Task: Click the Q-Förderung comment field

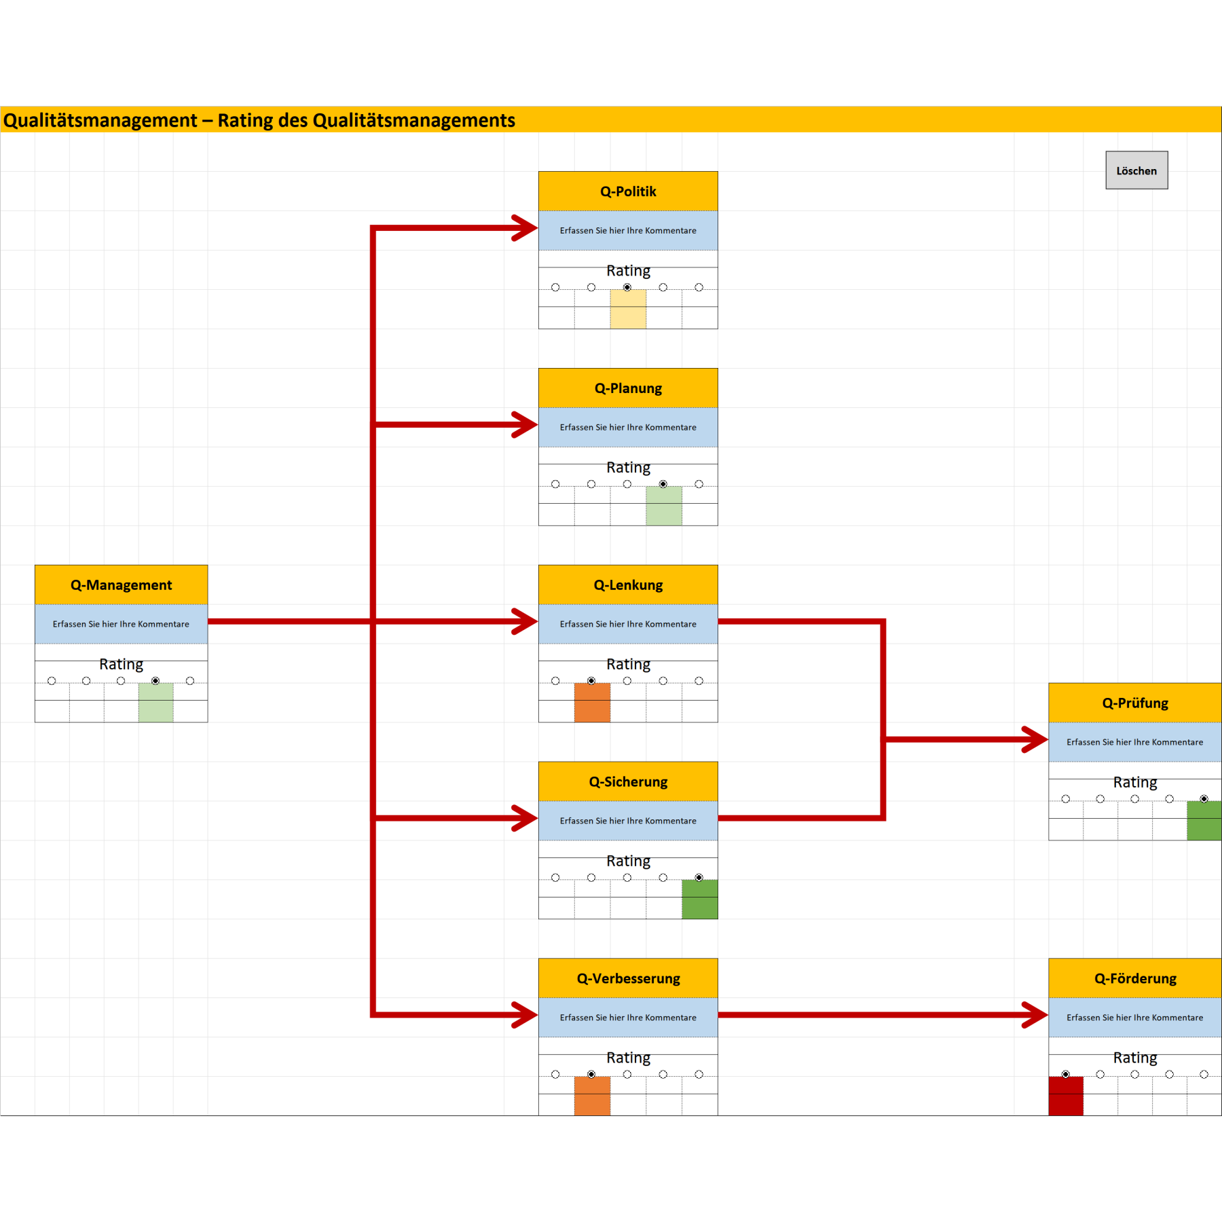Action: tap(1135, 1018)
